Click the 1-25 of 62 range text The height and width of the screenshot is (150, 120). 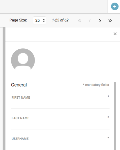click(60, 20)
